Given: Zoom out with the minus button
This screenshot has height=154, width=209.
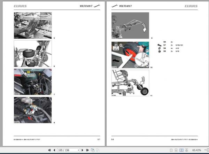Looking at the screenshot, I should (x=208, y=150).
